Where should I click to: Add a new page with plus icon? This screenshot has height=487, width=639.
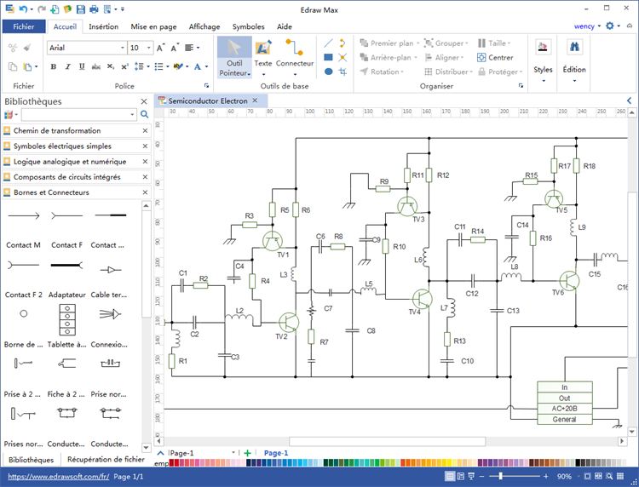247,453
